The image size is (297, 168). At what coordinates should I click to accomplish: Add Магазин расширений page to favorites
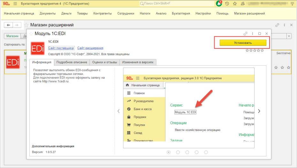[x=26, y=25]
